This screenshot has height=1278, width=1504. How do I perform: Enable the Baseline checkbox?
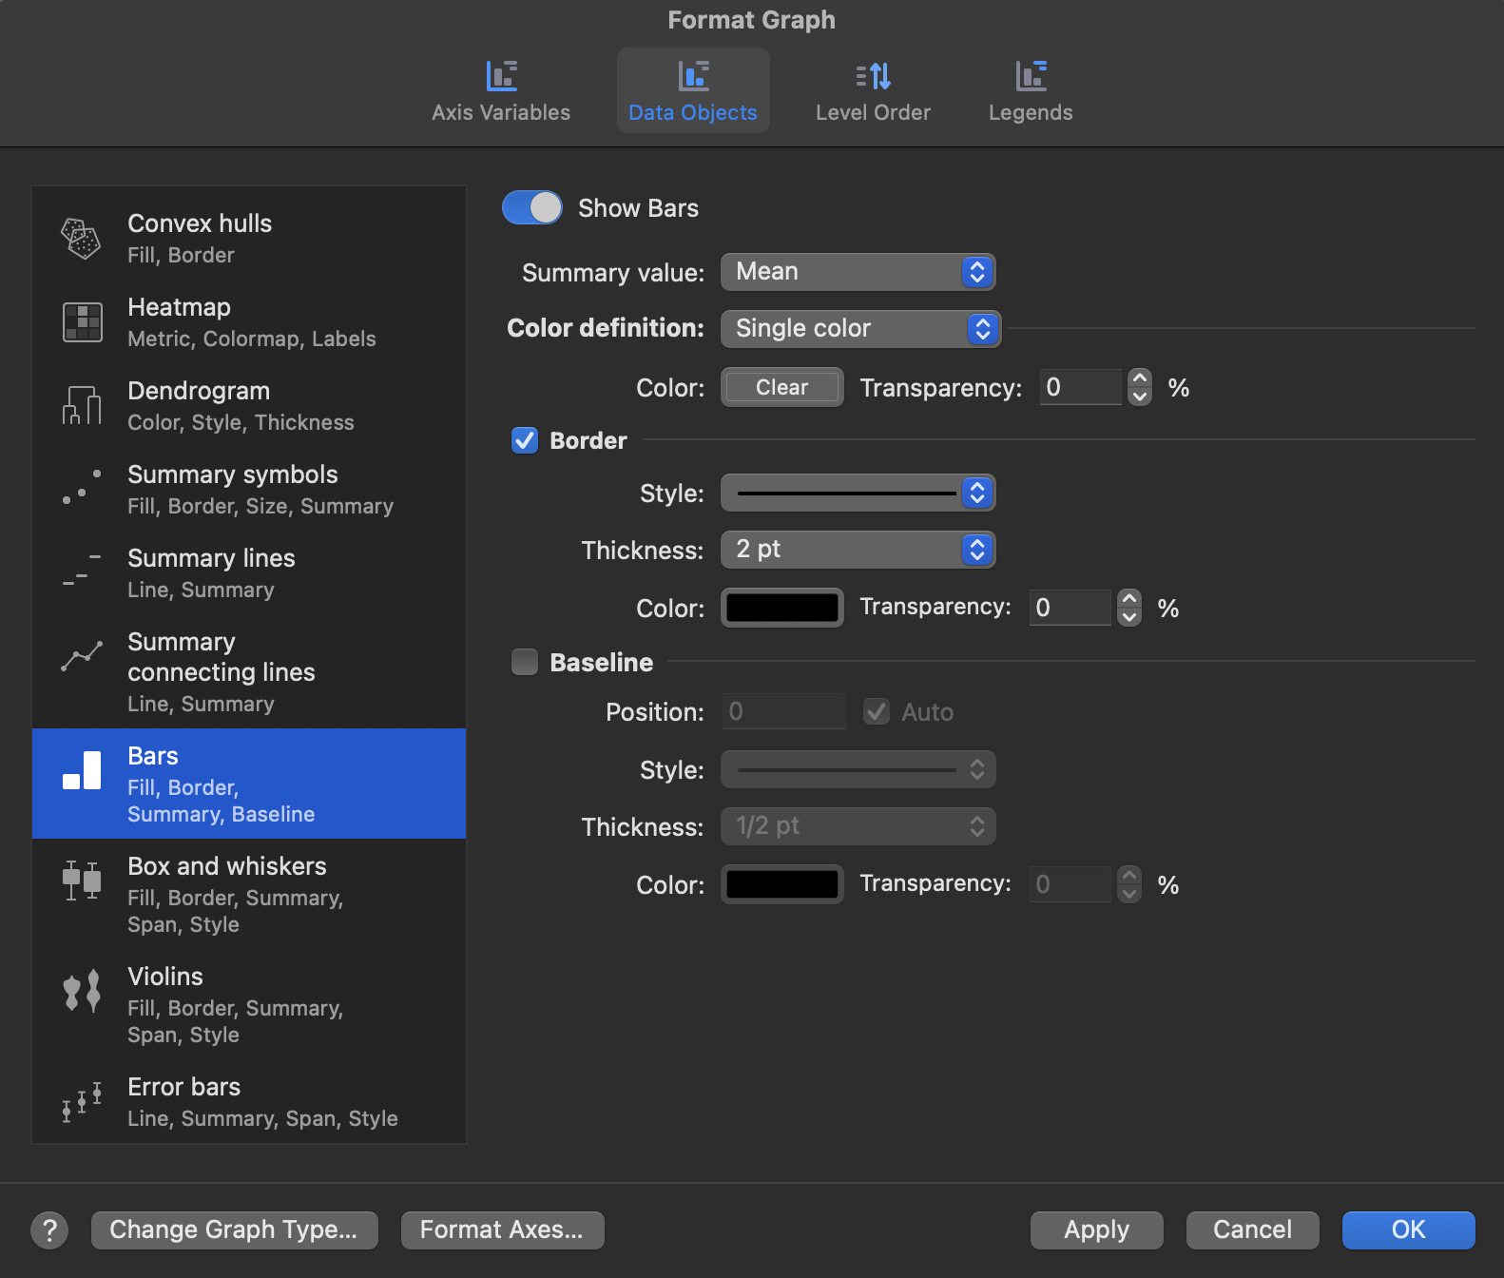click(525, 662)
